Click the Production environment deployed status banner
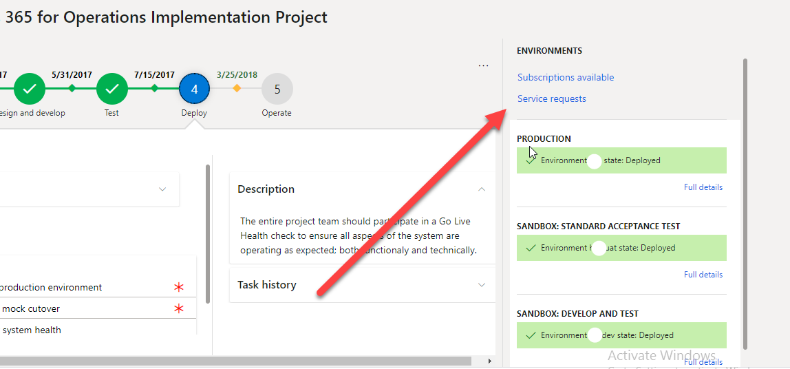Viewport: 790px width, 369px height. pyautogui.click(x=621, y=160)
